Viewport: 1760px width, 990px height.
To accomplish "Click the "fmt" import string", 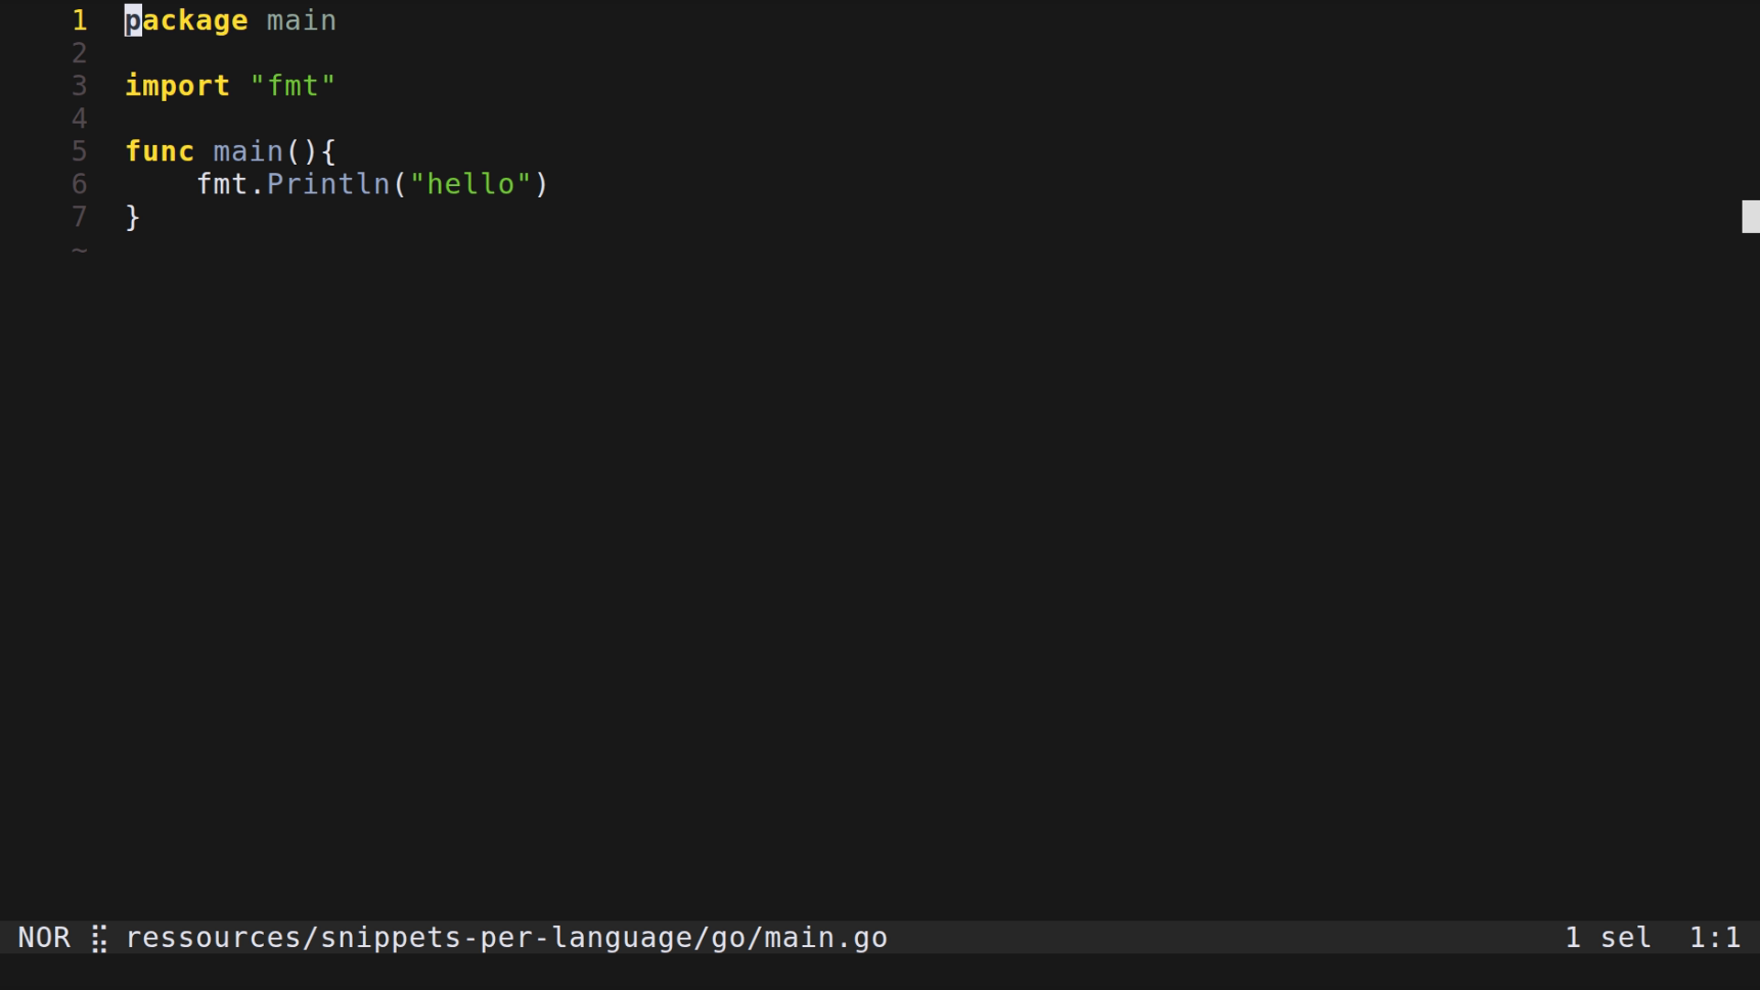I will pos(292,86).
